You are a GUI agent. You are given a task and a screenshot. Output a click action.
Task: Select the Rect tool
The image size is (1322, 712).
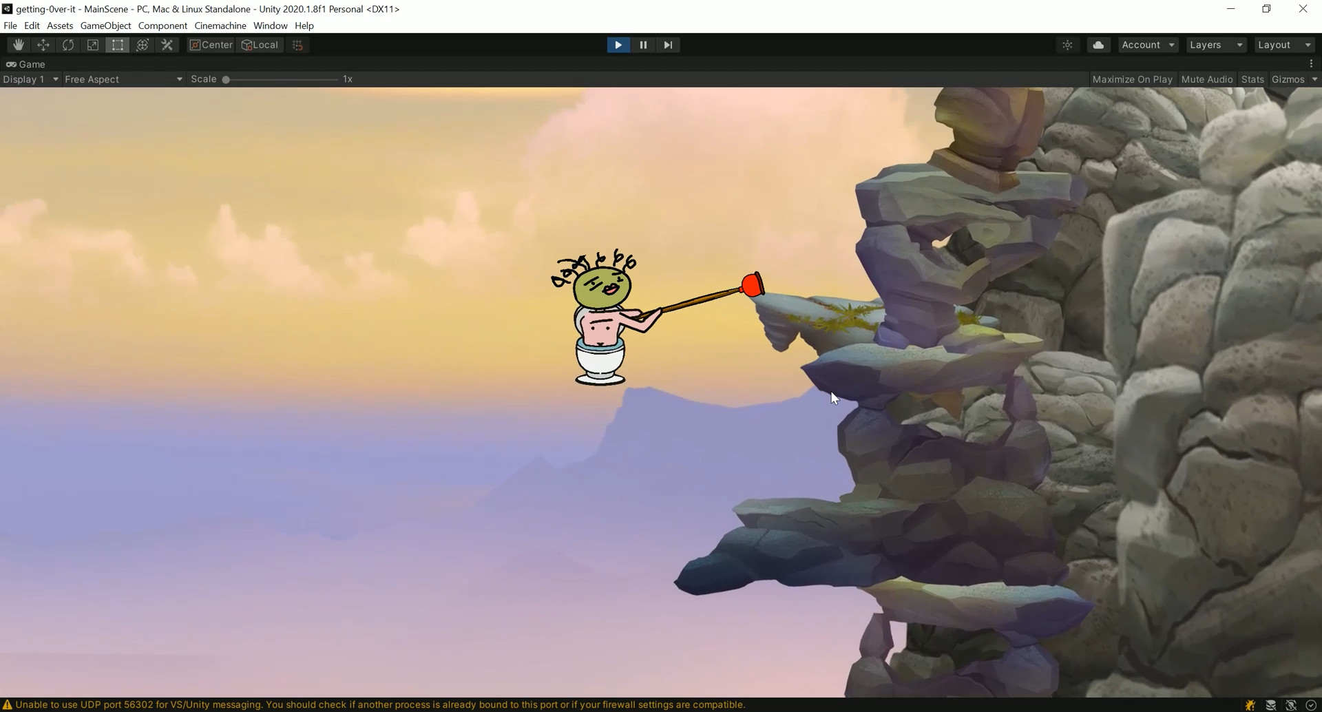pos(118,45)
